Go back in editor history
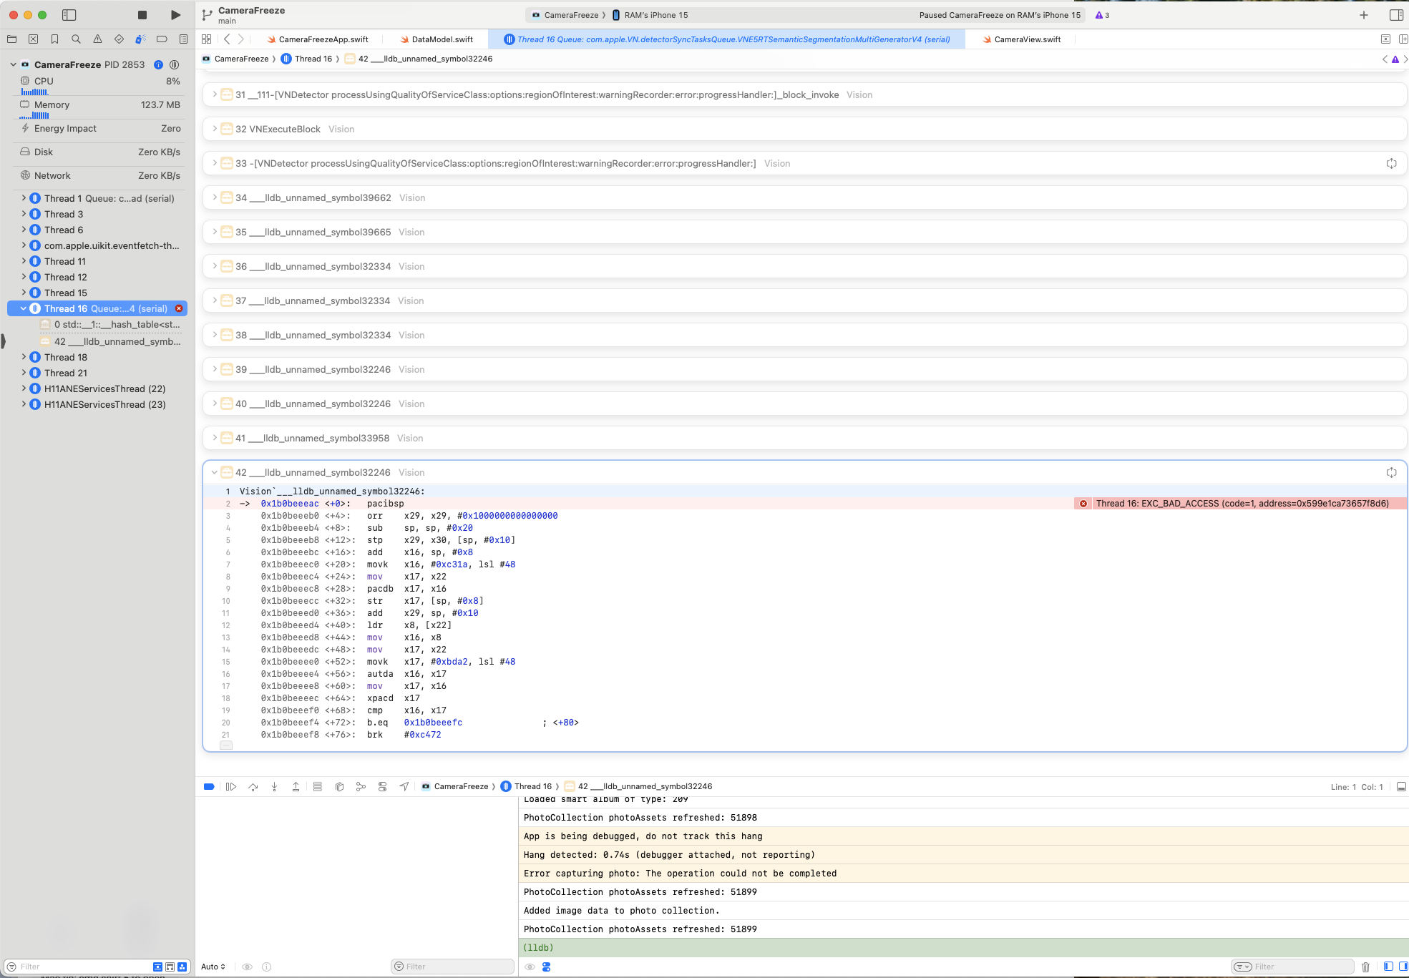This screenshot has height=978, width=1409. (x=227, y=39)
